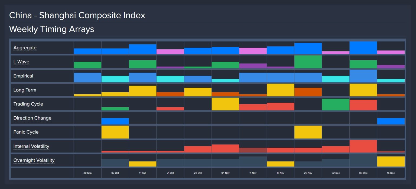Select L-Wave tall green bar for 25-Nov

(308, 62)
